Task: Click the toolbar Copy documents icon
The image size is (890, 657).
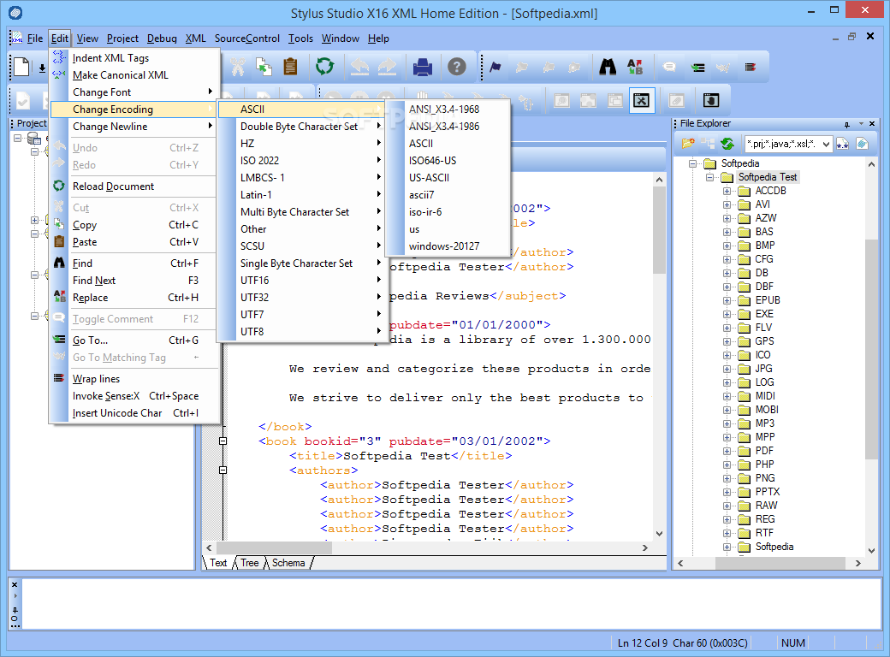Action: [264, 67]
